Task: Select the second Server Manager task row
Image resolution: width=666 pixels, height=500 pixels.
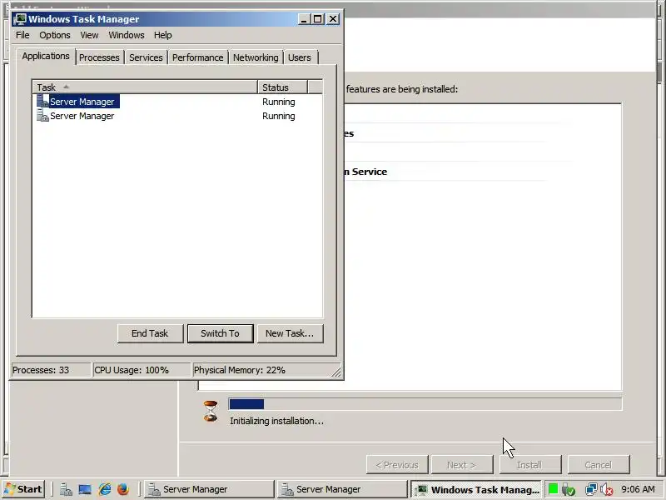Action: tap(177, 116)
